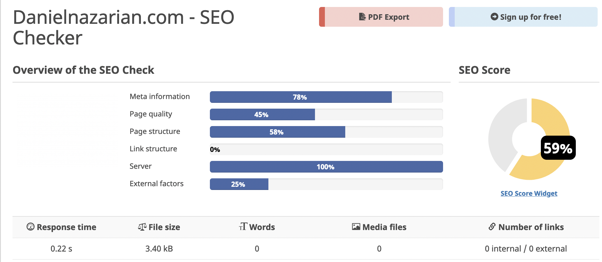Click the Overview of the SEO Check heading
The image size is (602, 262).
click(83, 70)
